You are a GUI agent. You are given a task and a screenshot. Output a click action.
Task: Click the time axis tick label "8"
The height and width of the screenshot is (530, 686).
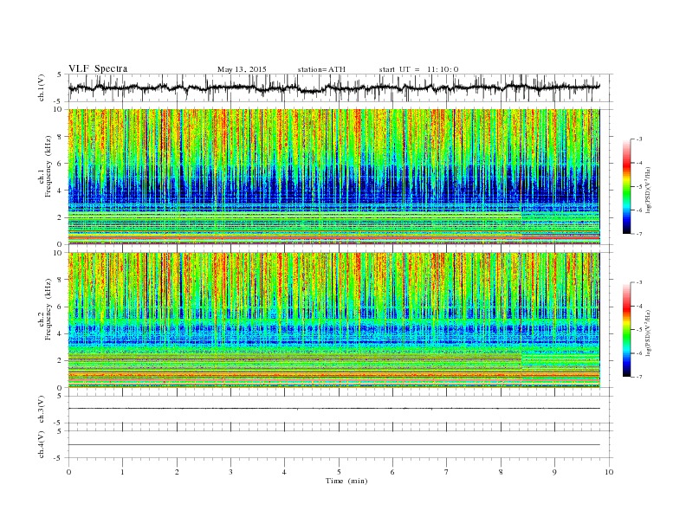click(x=501, y=472)
